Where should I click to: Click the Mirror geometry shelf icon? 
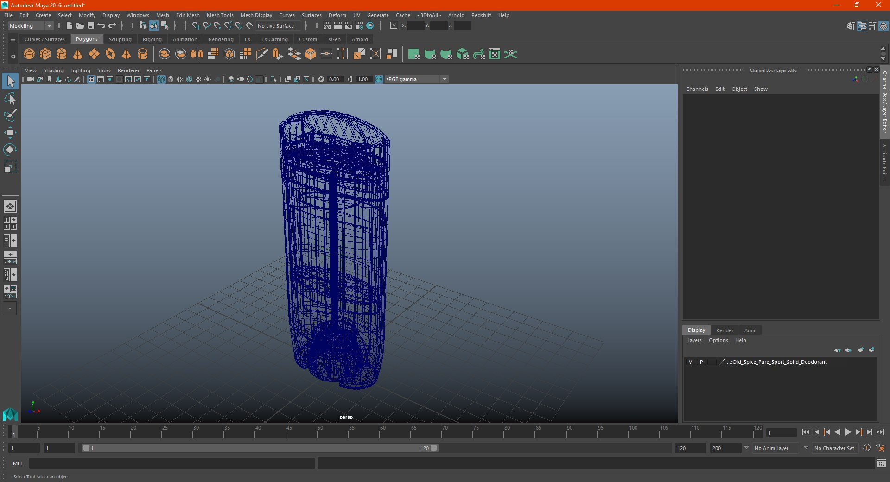click(x=197, y=54)
